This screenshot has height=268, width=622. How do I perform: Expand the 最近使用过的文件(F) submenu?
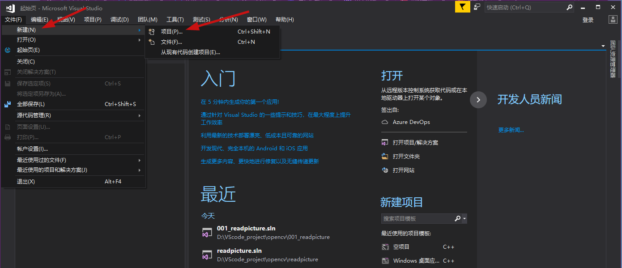[140, 160]
